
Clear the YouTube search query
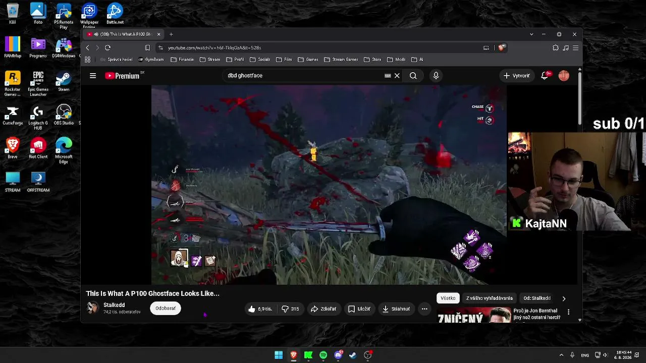(x=397, y=76)
